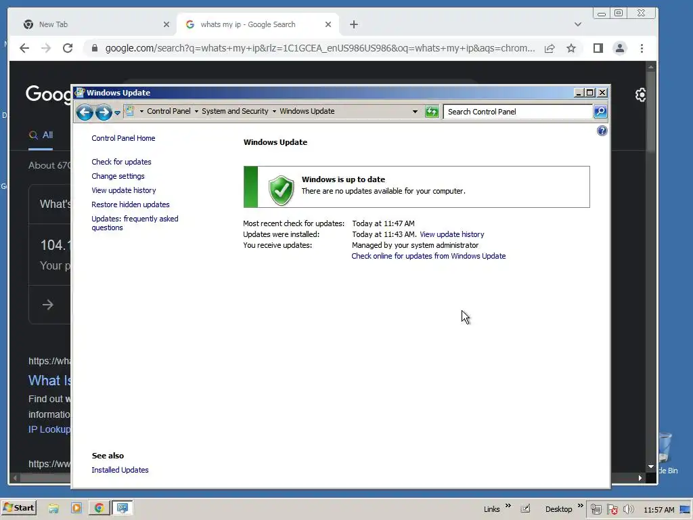Open Updates frequently asked questions link
This screenshot has width=693, height=520.
tap(135, 223)
